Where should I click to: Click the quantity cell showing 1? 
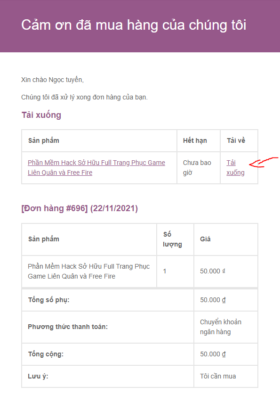165,271
